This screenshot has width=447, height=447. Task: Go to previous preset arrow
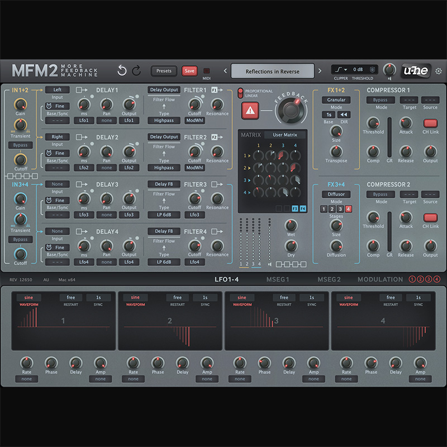click(x=225, y=71)
